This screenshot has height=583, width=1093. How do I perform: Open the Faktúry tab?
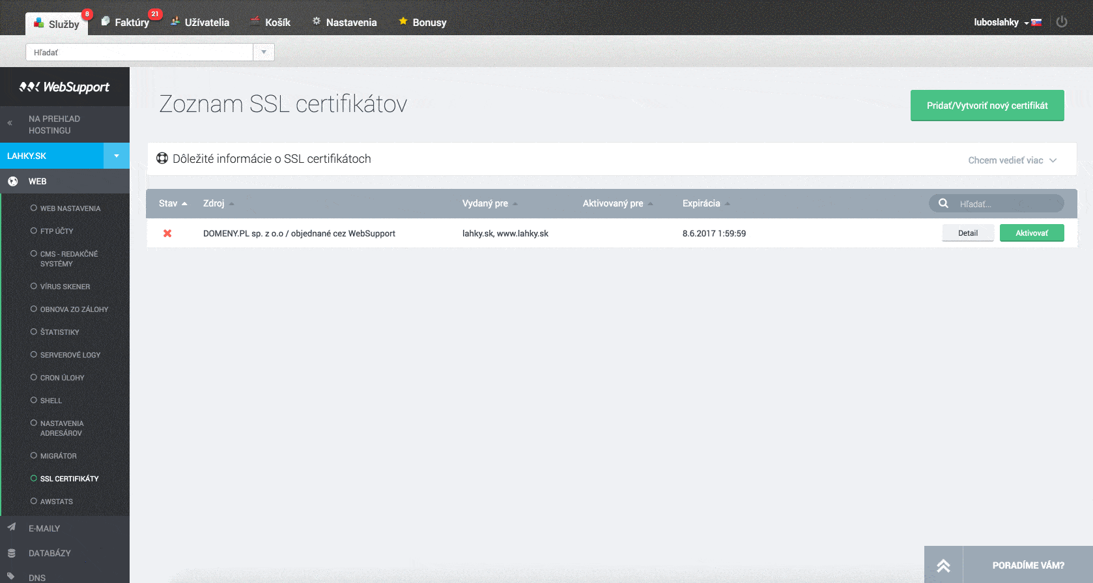point(132,22)
